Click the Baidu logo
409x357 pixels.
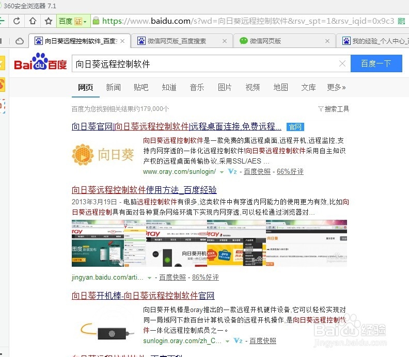(x=40, y=62)
